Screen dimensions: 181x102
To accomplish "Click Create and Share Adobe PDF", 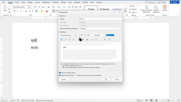I will (x=146, y=9).
